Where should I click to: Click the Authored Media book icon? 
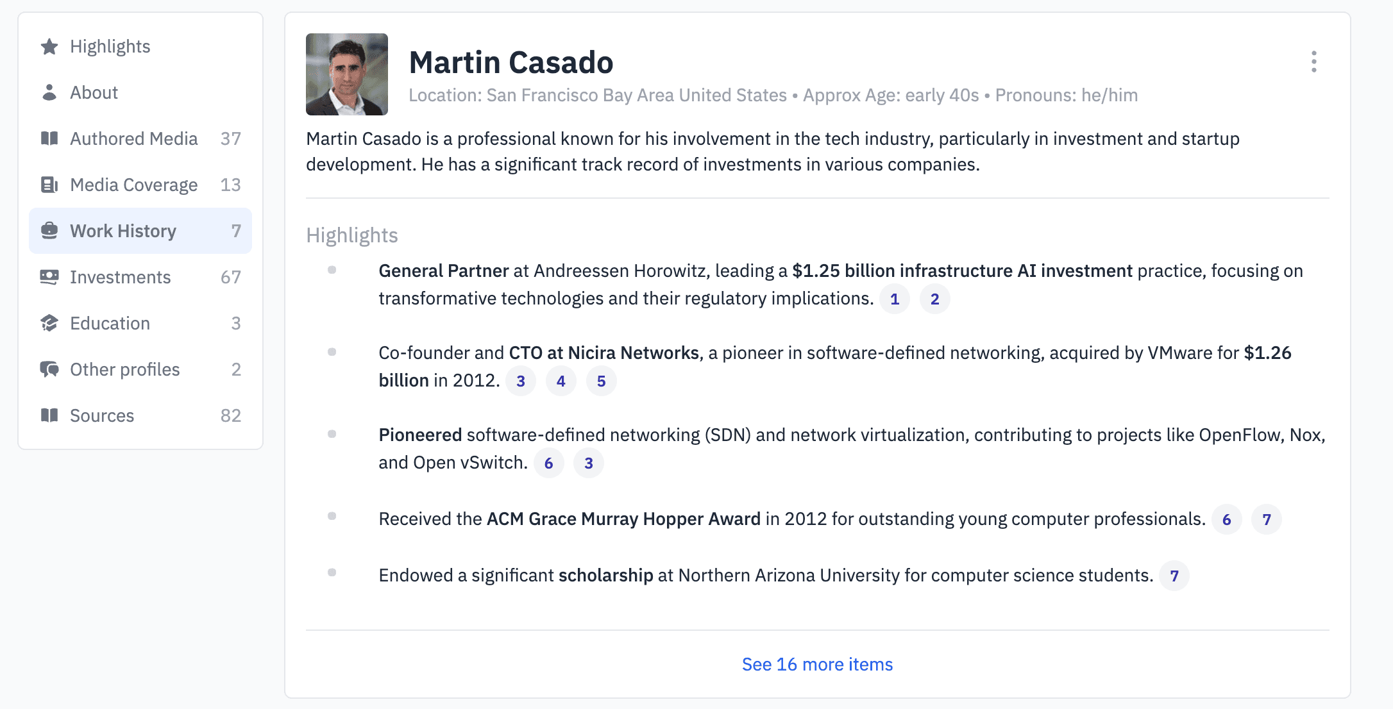click(x=49, y=138)
